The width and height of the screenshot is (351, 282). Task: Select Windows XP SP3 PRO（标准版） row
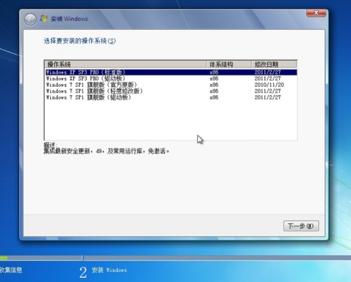pos(171,72)
